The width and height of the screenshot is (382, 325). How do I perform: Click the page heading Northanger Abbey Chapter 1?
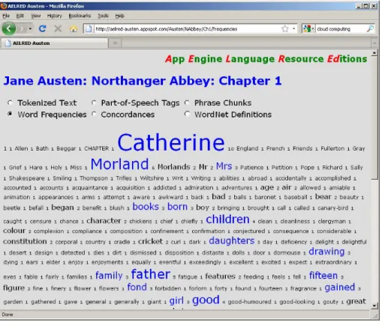[x=143, y=81]
